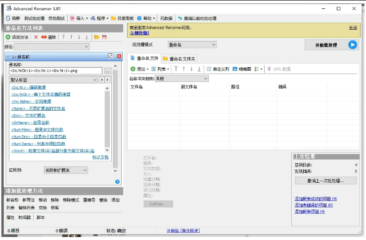
Task: Add the 时间戳 batch method
Action: coord(25,217)
